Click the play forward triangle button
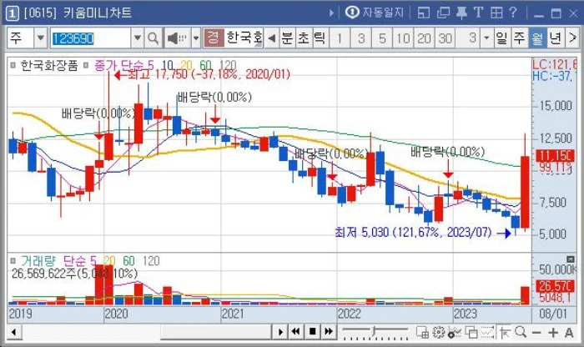The image size is (584, 347). pyautogui.click(x=280, y=331)
